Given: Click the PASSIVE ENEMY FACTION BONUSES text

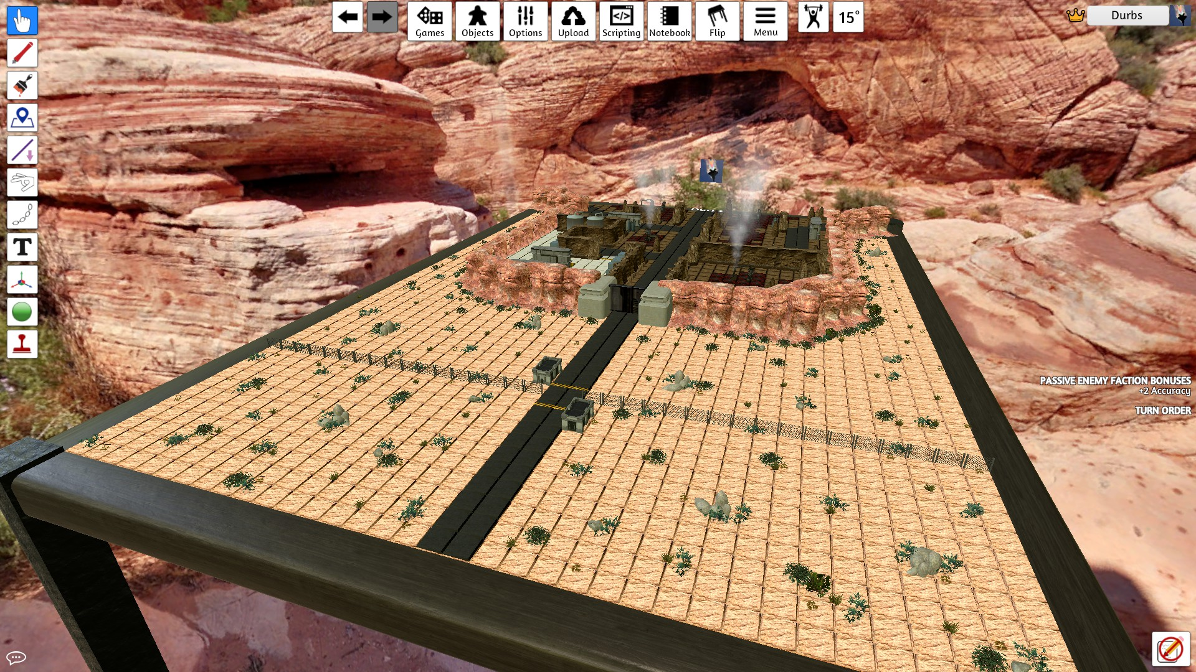Looking at the screenshot, I should pyautogui.click(x=1115, y=380).
